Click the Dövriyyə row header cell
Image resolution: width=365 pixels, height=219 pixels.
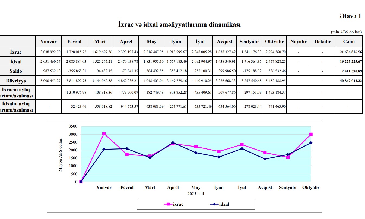(x=18, y=81)
